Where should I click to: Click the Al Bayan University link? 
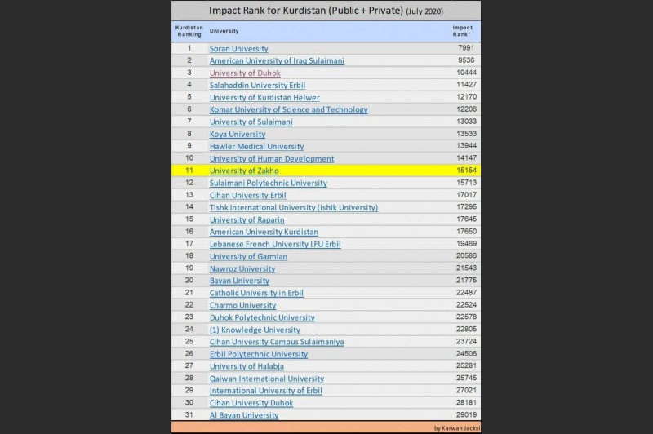(244, 415)
